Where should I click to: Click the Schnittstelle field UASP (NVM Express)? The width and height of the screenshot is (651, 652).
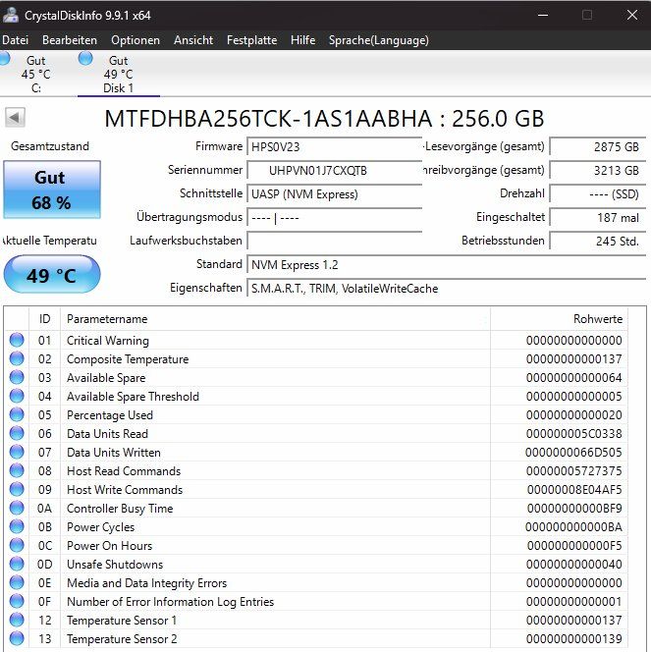tap(335, 194)
